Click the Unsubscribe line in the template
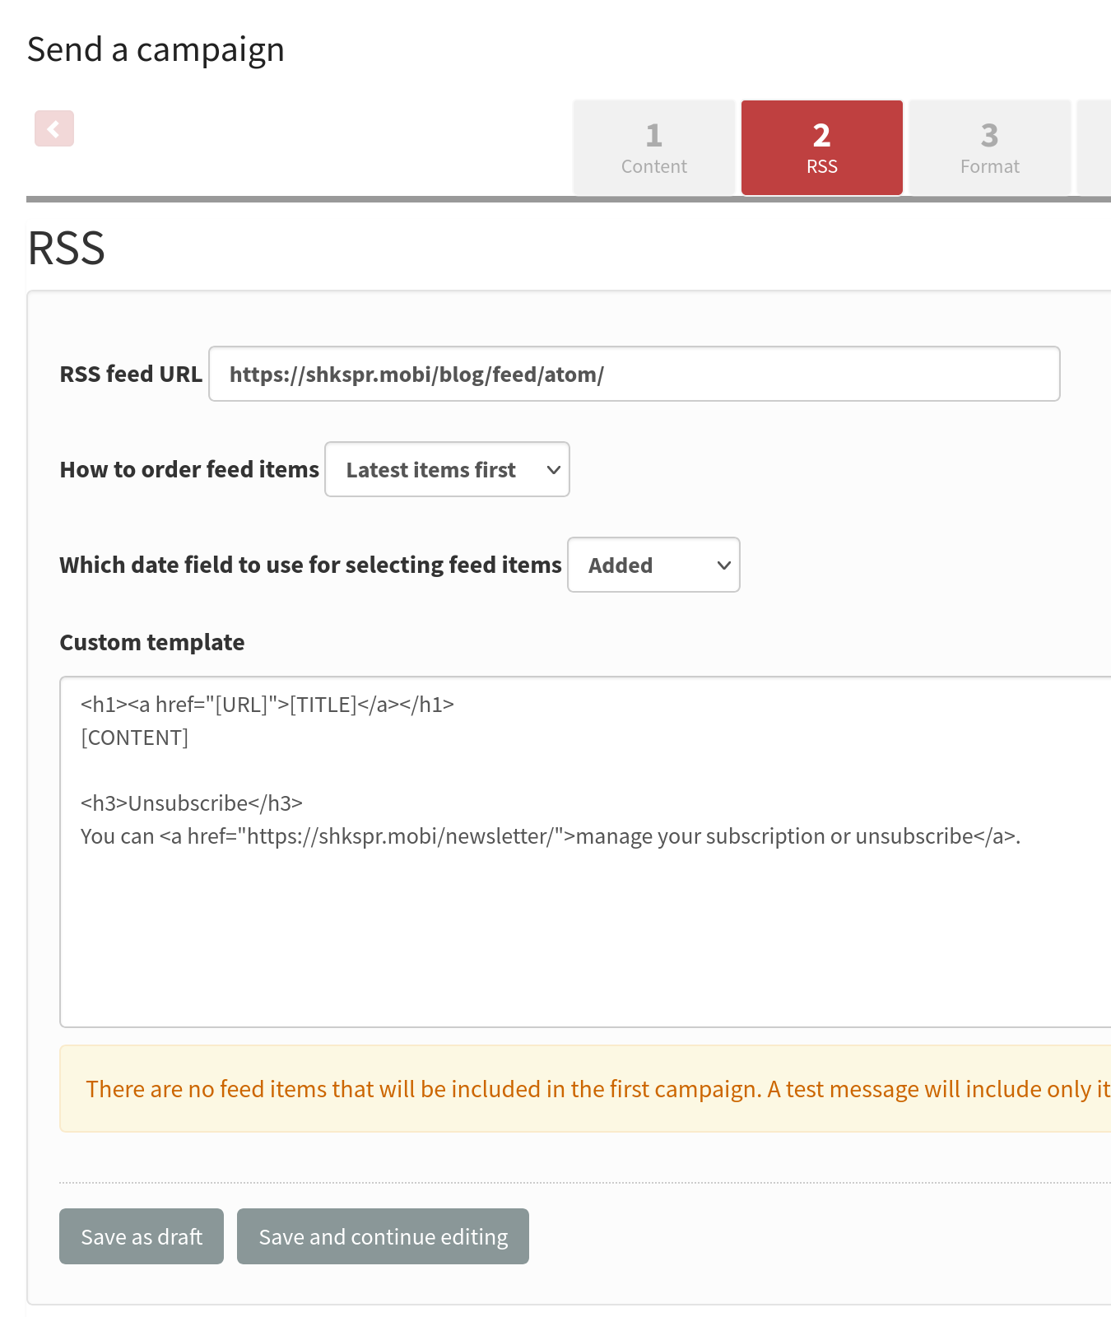The width and height of the screenshot is (1111, 1317). coord(192,803)
